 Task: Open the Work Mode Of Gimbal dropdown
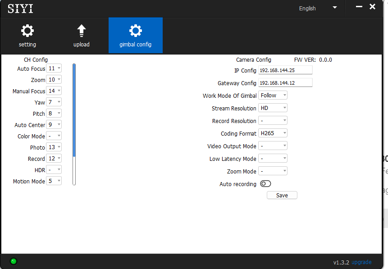pos(273,95)
